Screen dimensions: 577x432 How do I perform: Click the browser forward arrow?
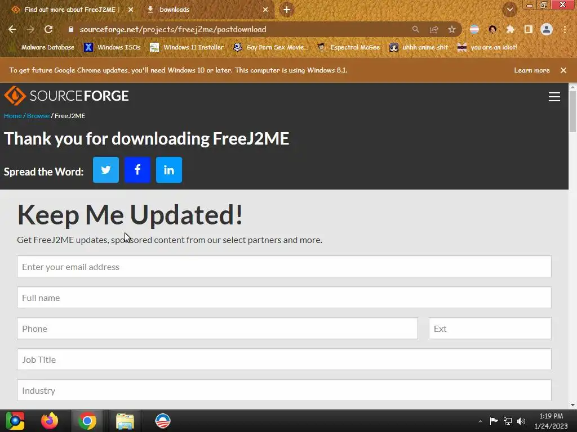(x=30, y=29)
